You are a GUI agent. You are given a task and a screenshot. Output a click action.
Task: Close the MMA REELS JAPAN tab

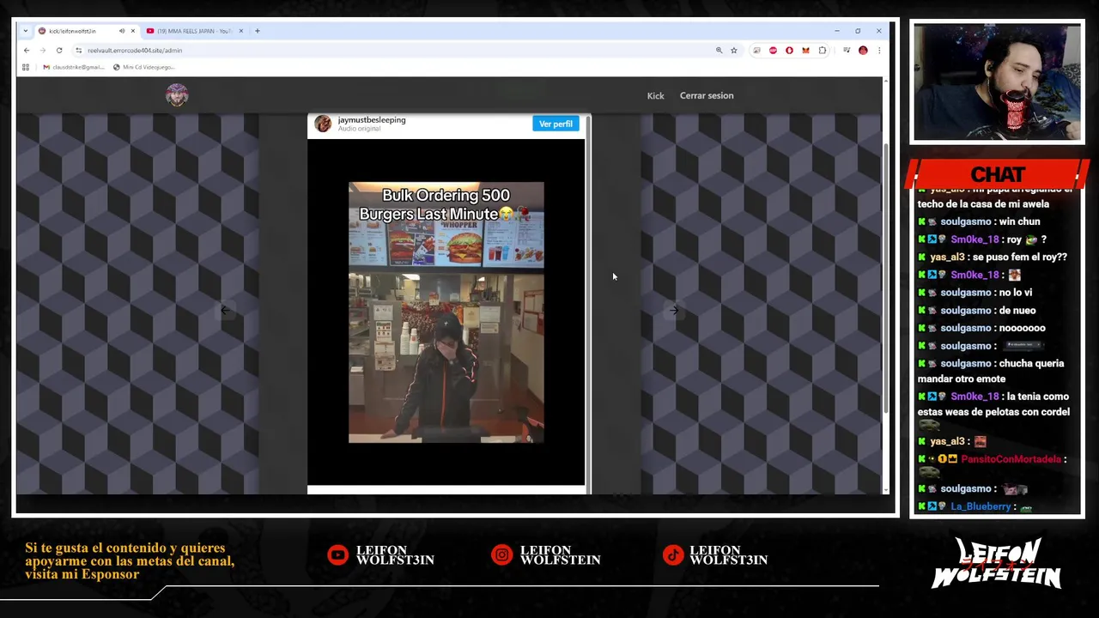(x=241, y=31)
